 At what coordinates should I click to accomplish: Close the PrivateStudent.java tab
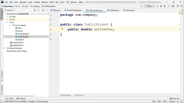pyautogui.click(x=83, y=10)
